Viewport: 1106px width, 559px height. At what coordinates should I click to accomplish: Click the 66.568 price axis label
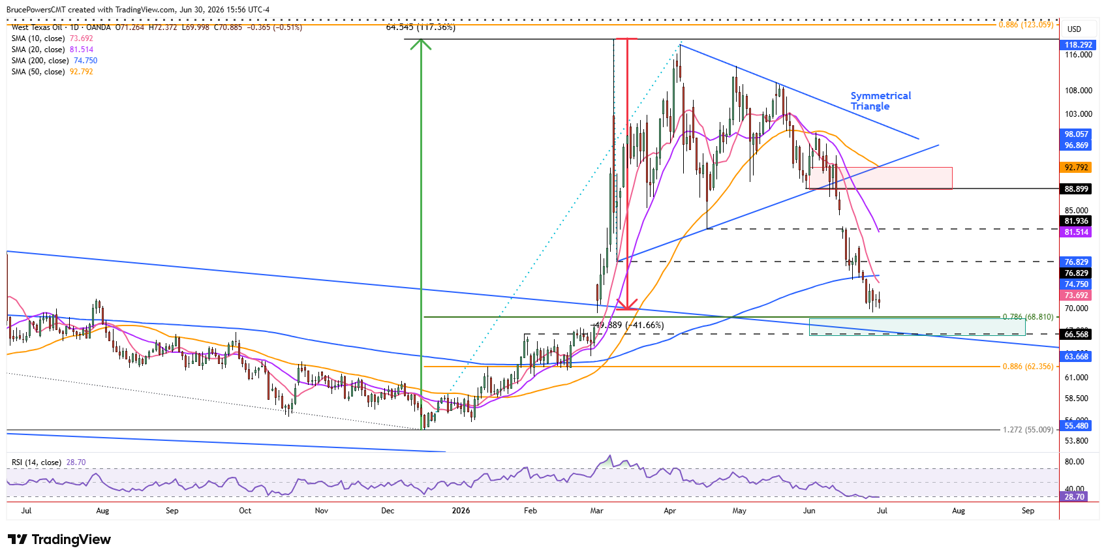coord(1077,335)
